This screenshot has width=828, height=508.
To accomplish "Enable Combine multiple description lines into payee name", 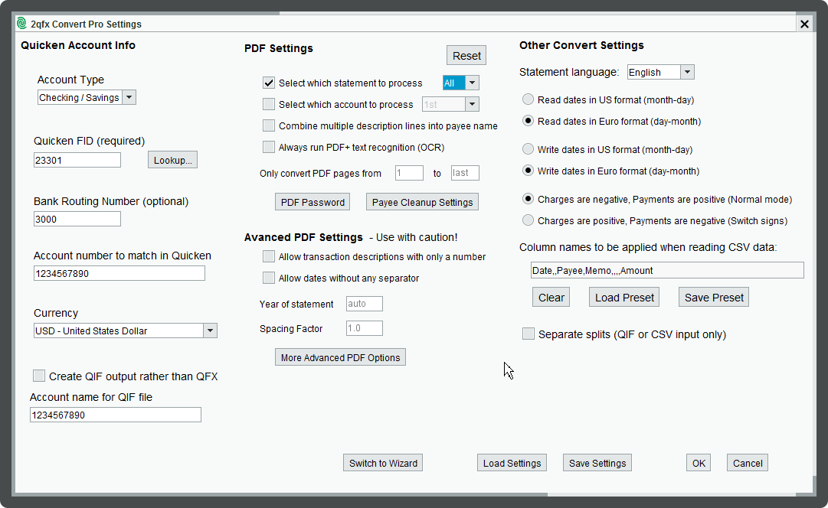I will (269, 125).
